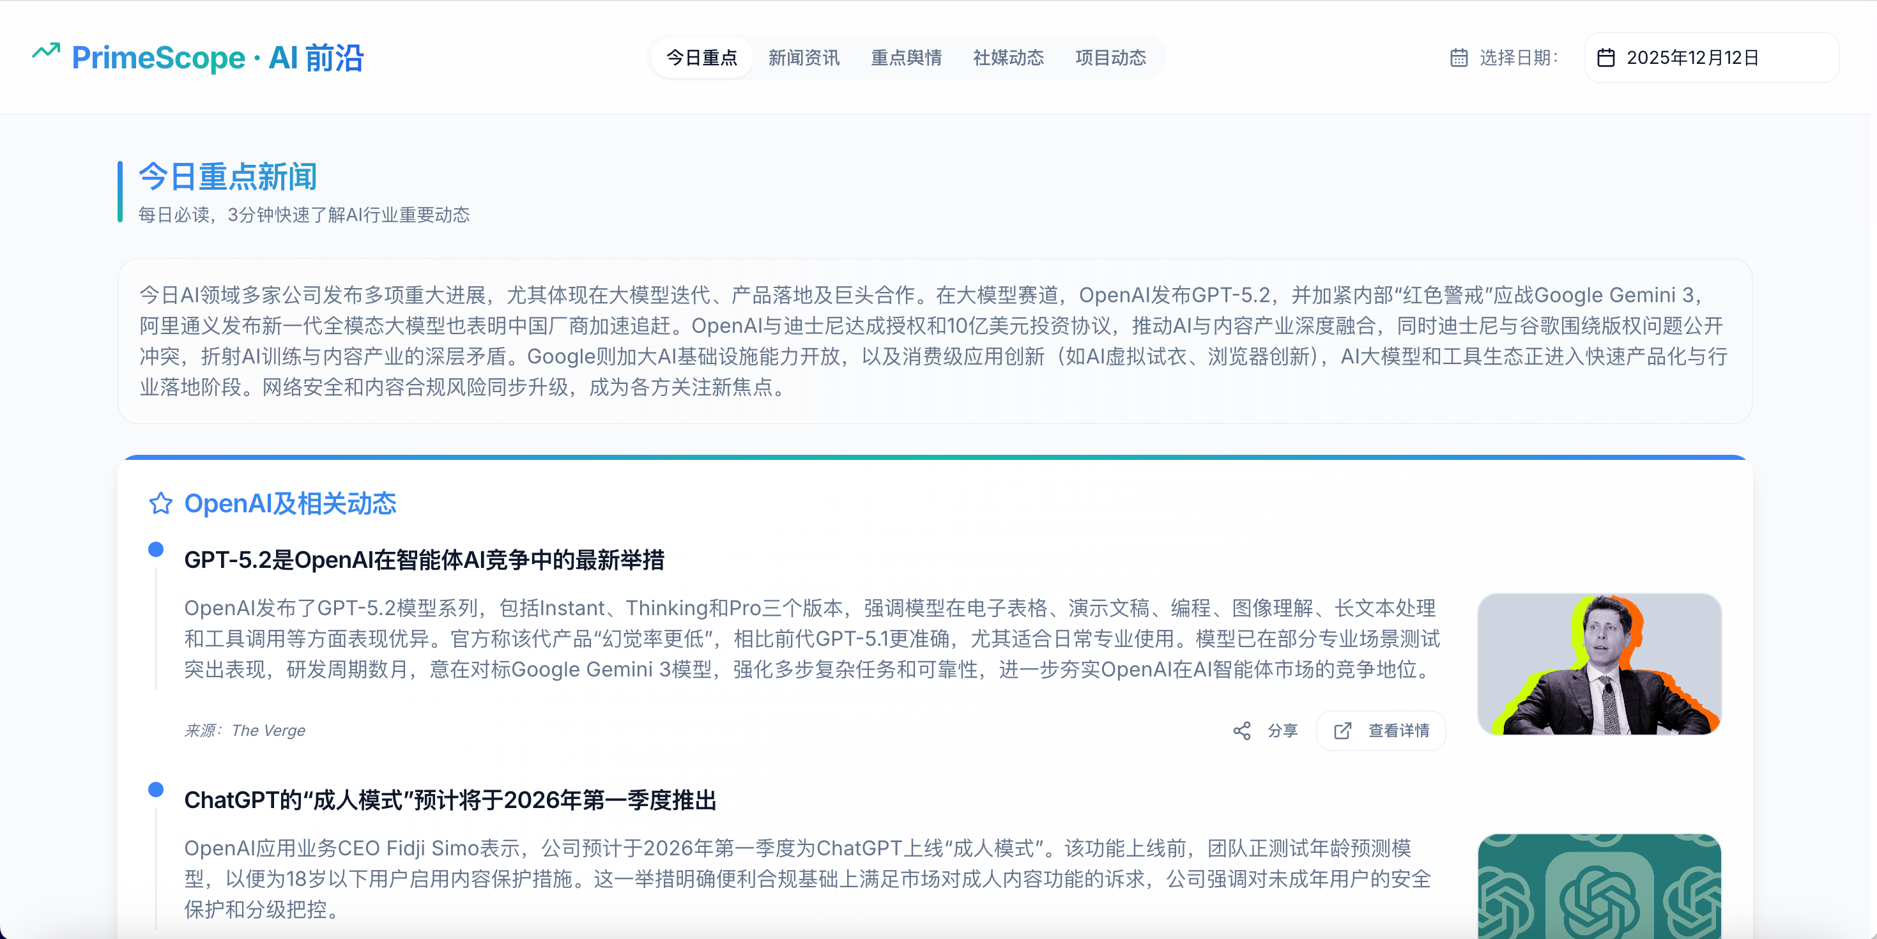Open the 重点舆情 tab
This screenshot has width=1877, height=939.
tap(906, 57)
